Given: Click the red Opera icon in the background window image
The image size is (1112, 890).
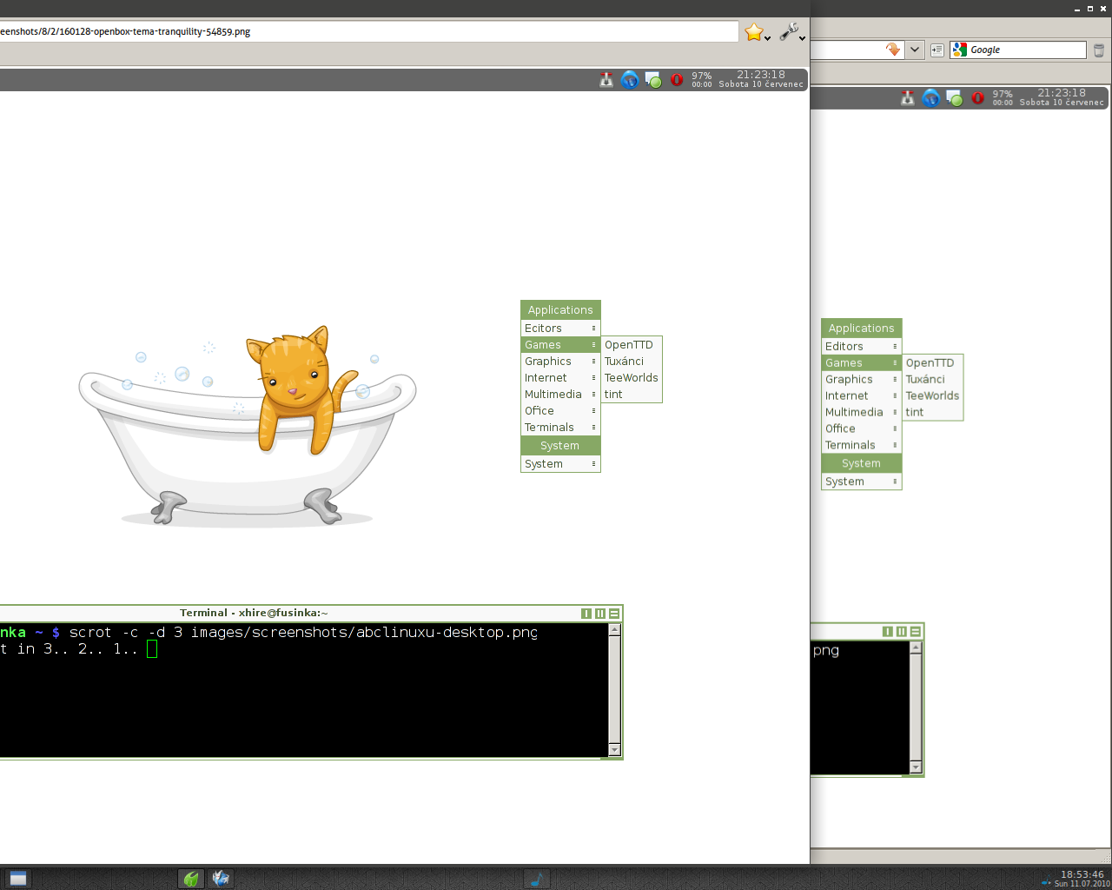Looking at the screenshot, I should (x=977, y=98).
